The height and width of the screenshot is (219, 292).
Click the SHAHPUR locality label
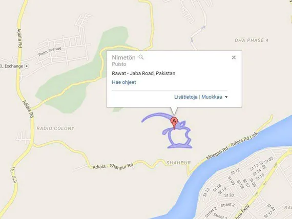point(179,163)
